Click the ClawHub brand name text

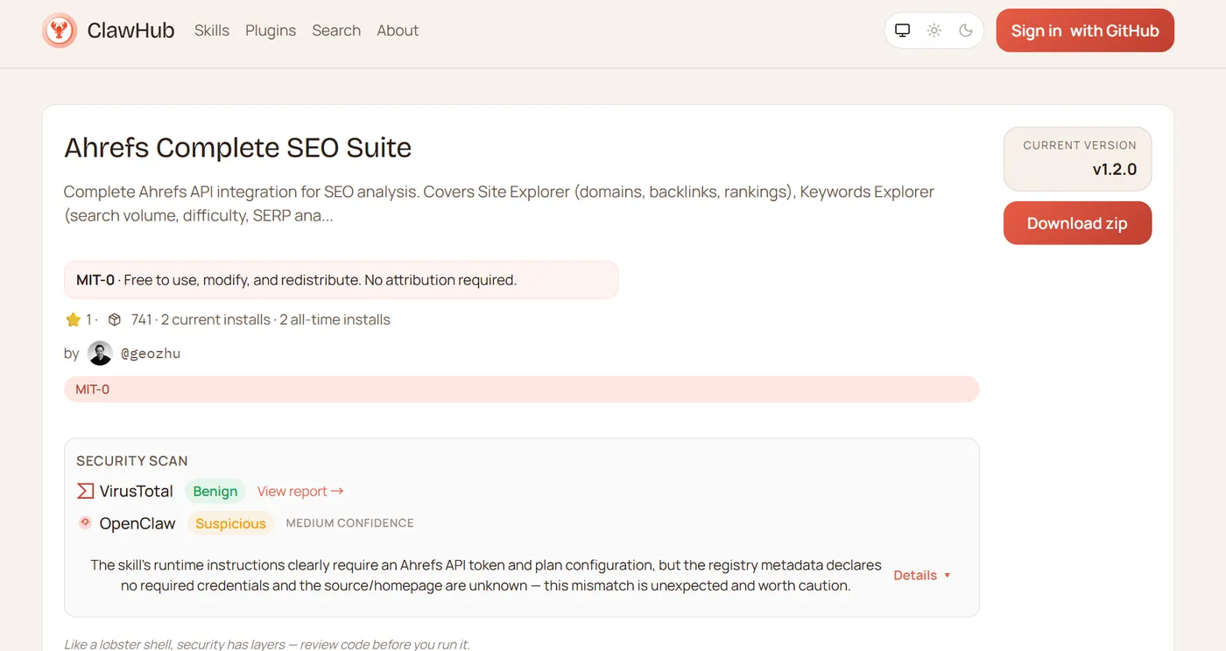coord(130,31)
